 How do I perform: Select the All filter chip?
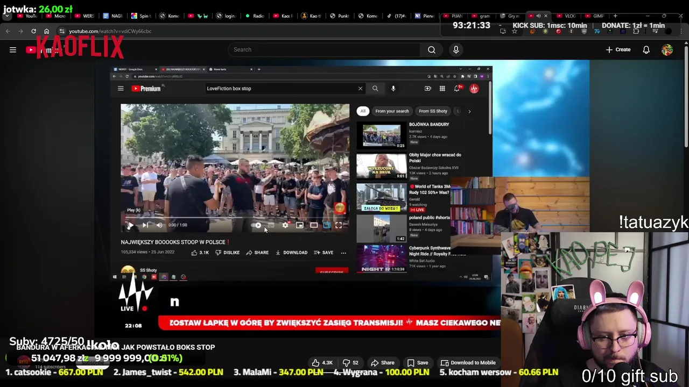(363, 111)
